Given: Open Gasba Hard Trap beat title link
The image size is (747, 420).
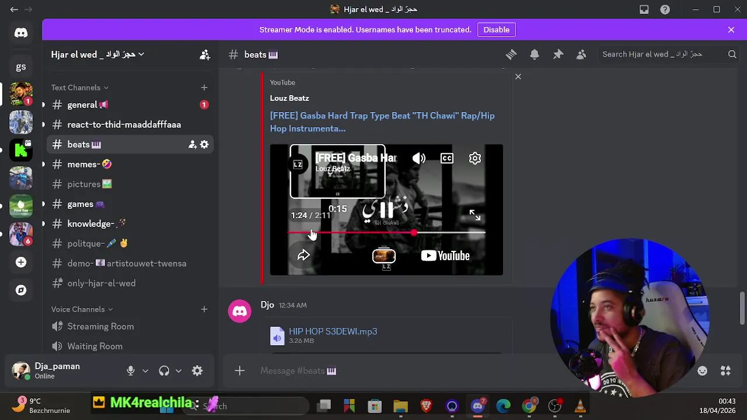Looking at the screenshot, I should click(x=382, y=122).
